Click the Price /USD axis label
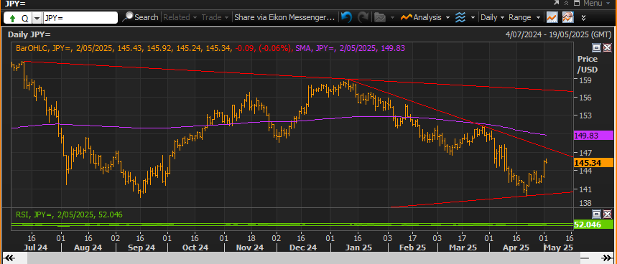 click(587, 65)
